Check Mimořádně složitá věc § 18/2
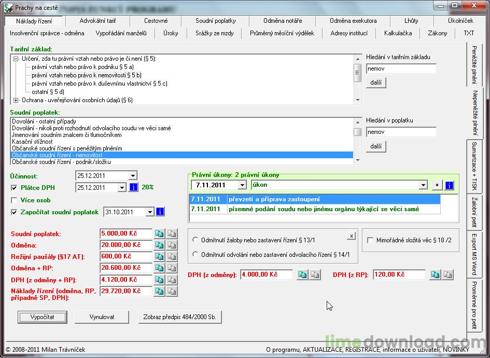This screenshot has width=490, height=358. [370, 240]
